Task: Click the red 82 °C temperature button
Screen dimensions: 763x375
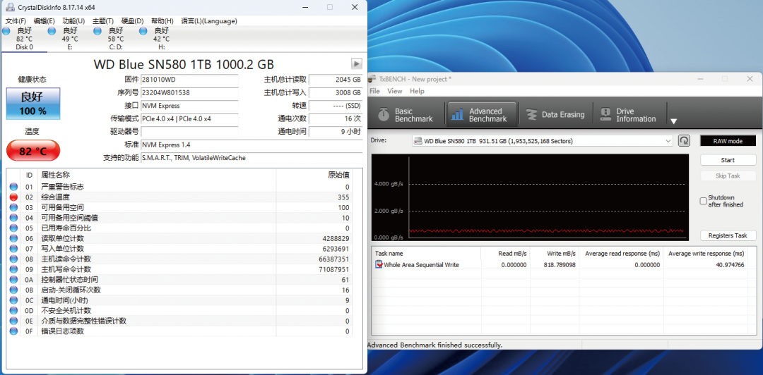Action: (33, 151)
